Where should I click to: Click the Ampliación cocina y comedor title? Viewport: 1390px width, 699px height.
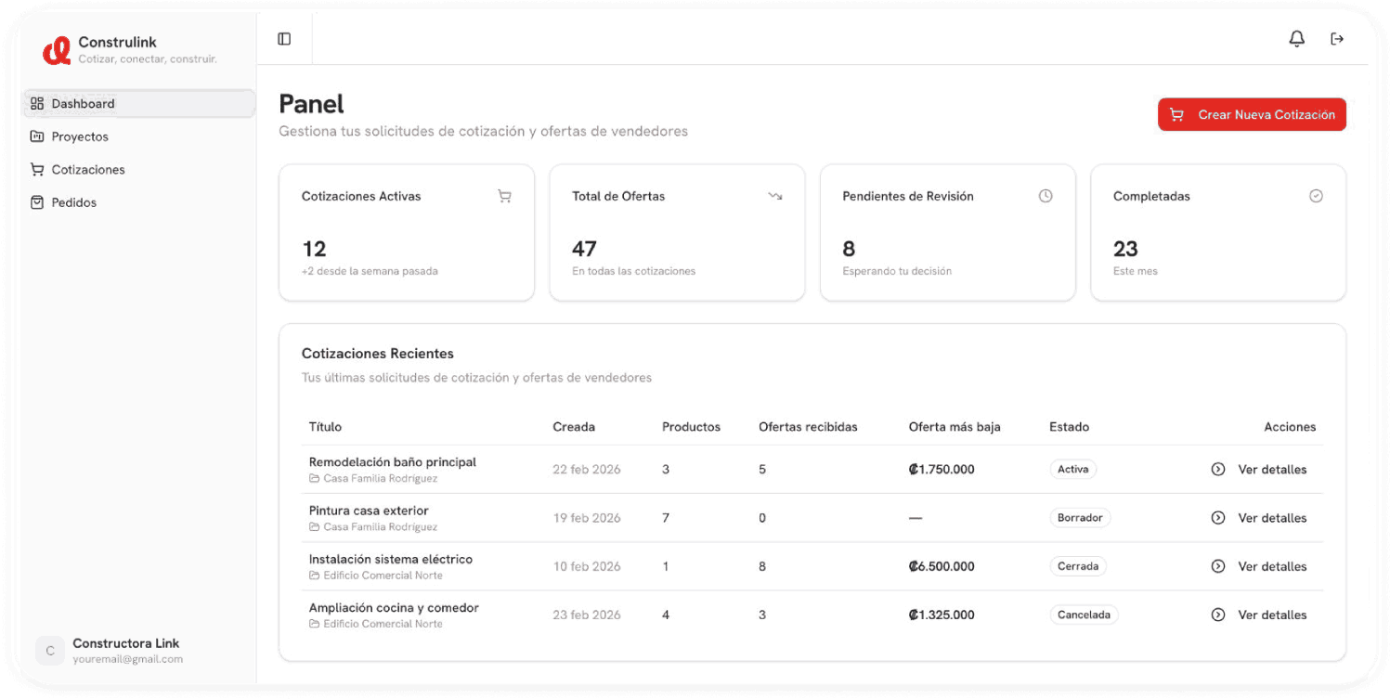[394, 608]
